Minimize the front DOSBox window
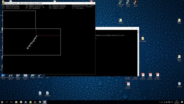This screenshot has height=104, width=184. click(84, 3)
